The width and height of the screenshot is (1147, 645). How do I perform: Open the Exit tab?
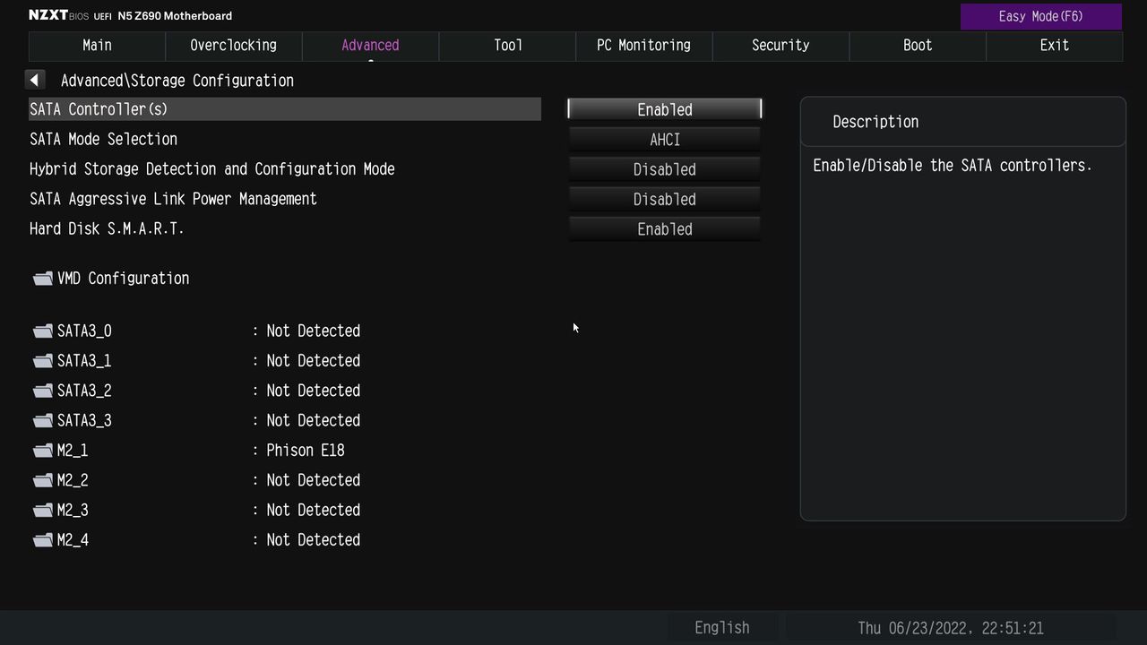(1055, 46)
